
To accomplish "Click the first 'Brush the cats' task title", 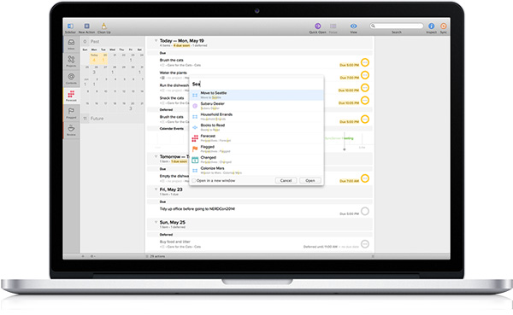I will (172, 60).
